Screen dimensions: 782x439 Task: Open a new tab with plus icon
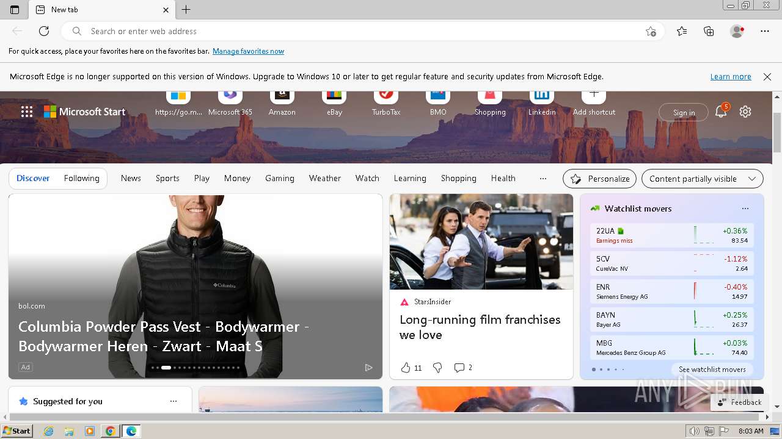coord(186,10)
